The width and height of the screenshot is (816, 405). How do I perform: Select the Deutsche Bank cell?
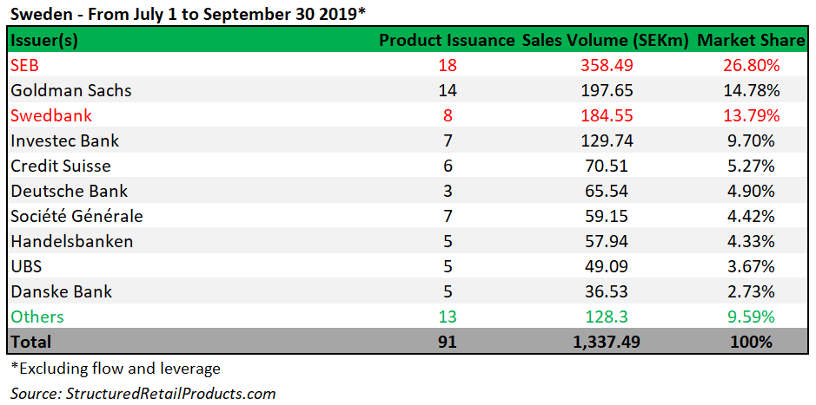(70, 191)
